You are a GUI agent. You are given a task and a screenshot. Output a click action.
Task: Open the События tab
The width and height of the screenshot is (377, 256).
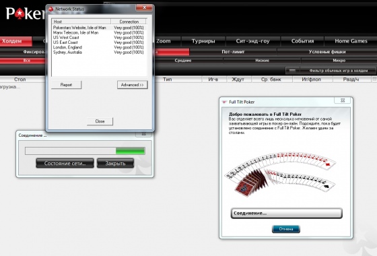coord(302,41)
